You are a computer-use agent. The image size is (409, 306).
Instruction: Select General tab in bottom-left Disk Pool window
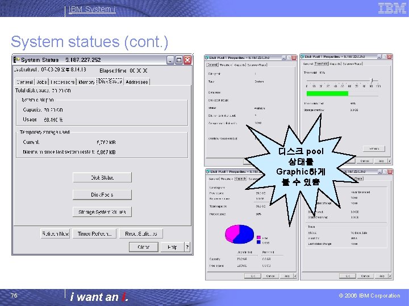(x=214, y=179)
